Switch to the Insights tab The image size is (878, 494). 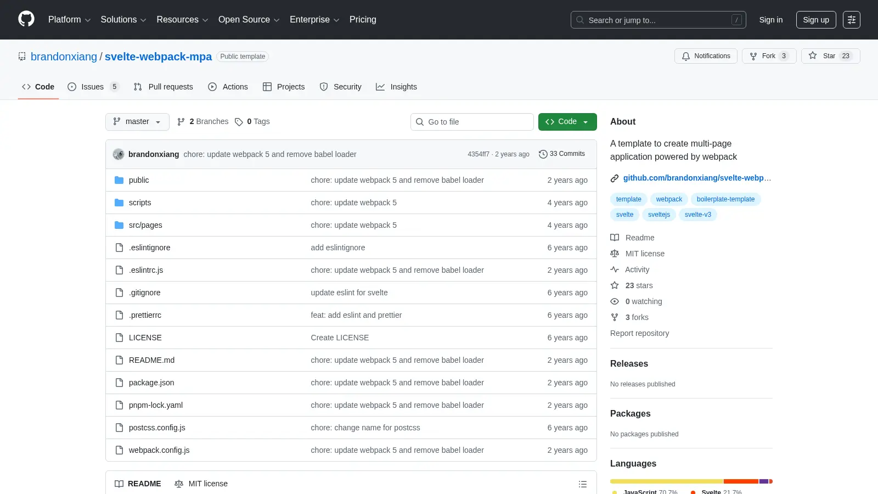(x=396, y=87)
